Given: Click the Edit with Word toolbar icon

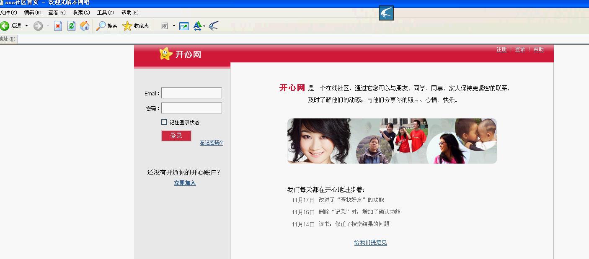Looking at the screenshot, I should [x=164, y=26].
